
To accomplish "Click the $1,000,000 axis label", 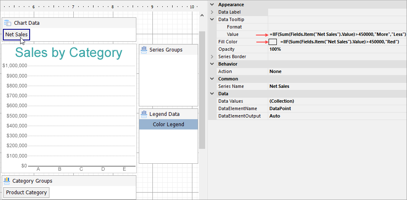I will 15,66.
